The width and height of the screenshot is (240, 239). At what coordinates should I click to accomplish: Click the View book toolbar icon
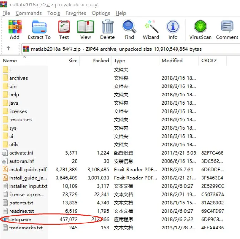86,27
